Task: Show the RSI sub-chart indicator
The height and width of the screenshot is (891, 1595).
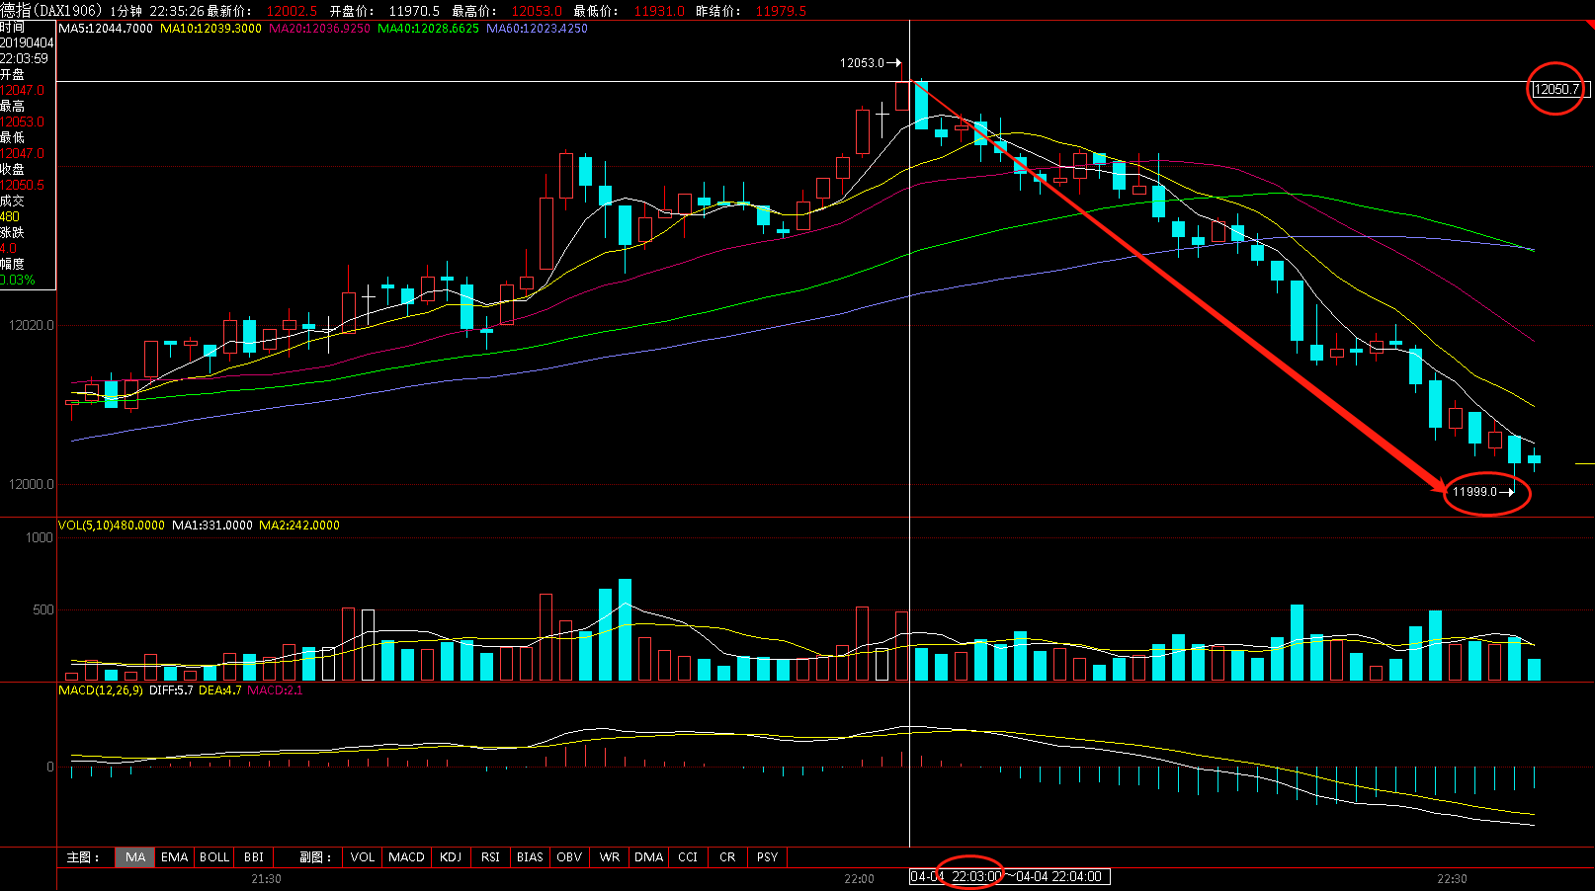Action: (x=490, y=857)
